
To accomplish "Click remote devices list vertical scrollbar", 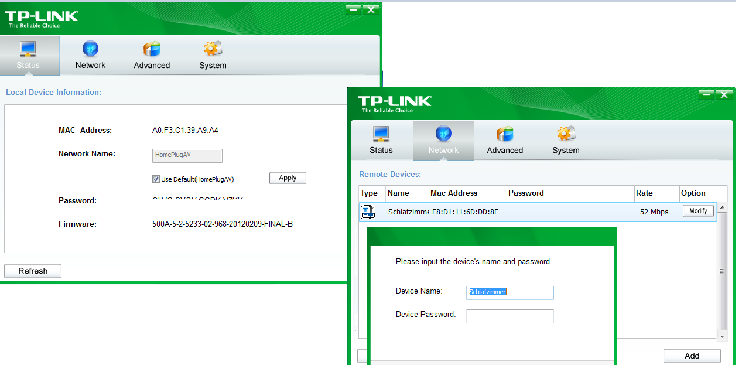I will [722, 271].
